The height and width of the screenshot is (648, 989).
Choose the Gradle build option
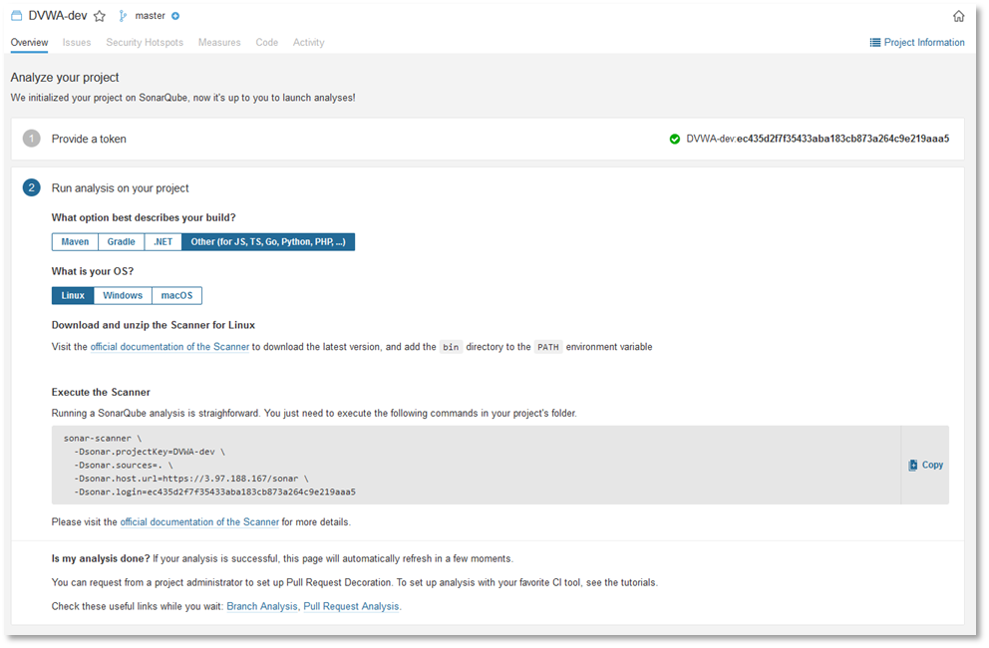point(121,242)
